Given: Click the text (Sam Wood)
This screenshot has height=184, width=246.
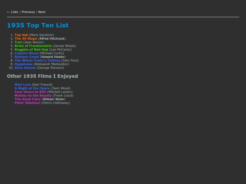Looking at the screenshot, I should click(61, 88).
